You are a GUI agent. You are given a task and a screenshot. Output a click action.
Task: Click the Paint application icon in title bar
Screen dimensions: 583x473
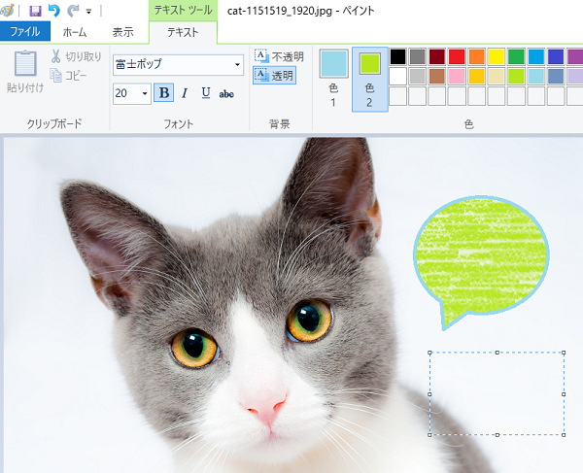pyautogui.click(x=7, y=11)
